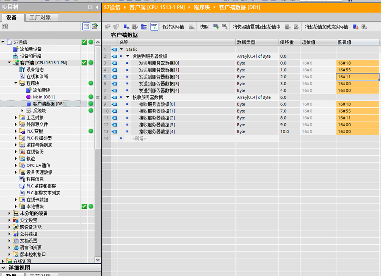This screenshot has height=276, width=381.
Task: Click the load start values as actual values icon
Action: [x=355, y=27]
